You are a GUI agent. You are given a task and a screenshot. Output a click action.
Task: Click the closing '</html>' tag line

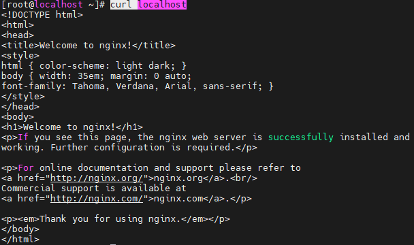(x=20, y=240)
